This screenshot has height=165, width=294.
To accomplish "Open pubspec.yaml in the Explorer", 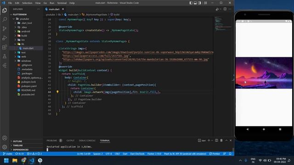I will 29,86.
